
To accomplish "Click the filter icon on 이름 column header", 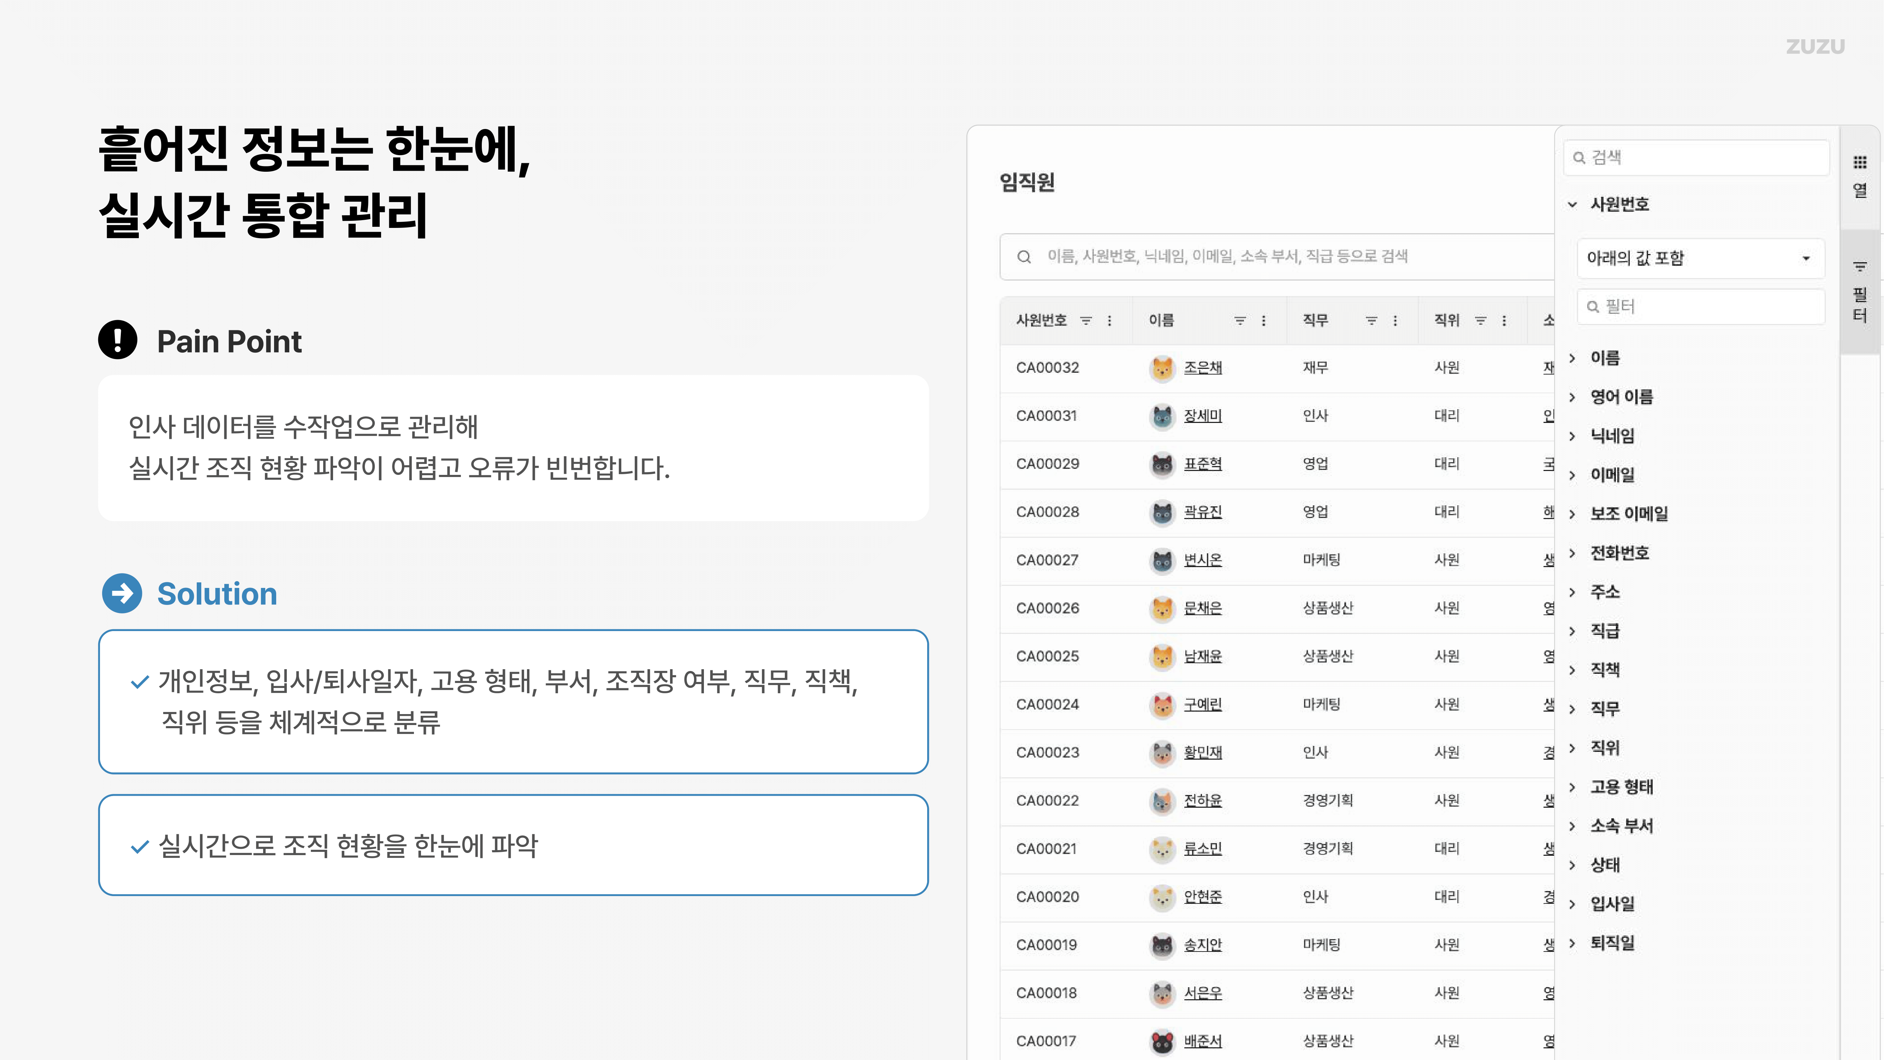I will (x=1240, y=321).
